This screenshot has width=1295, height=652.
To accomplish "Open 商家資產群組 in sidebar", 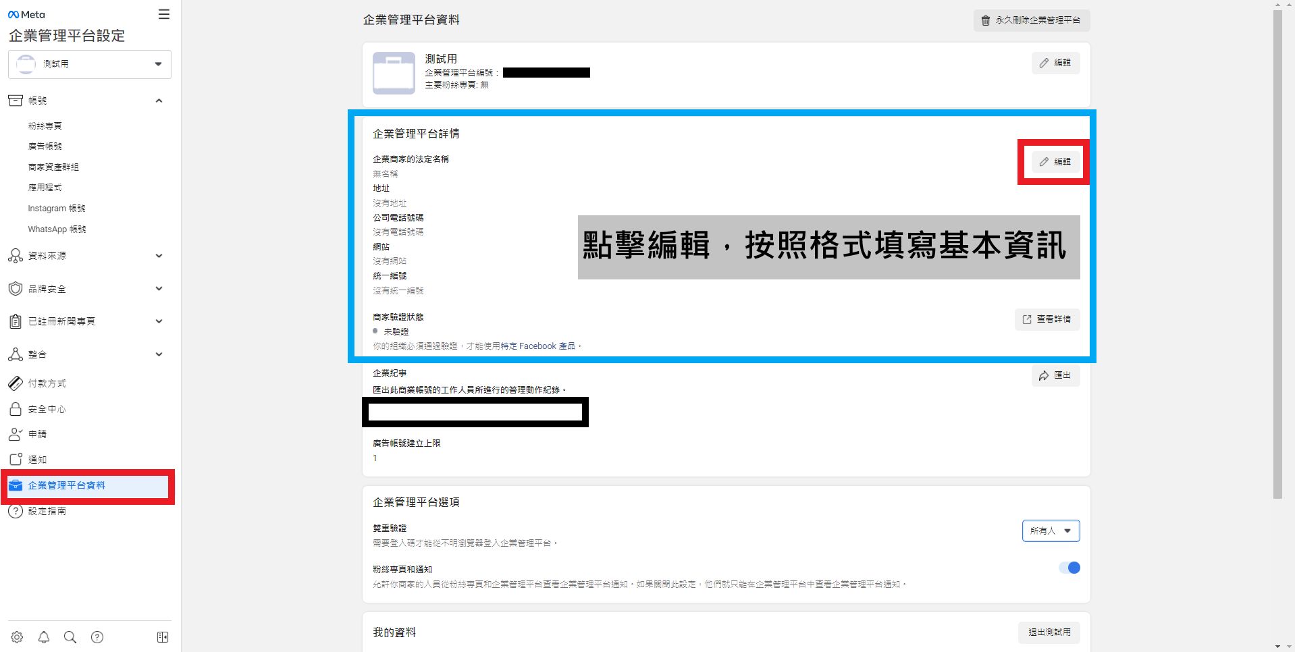I will point(53,167).
